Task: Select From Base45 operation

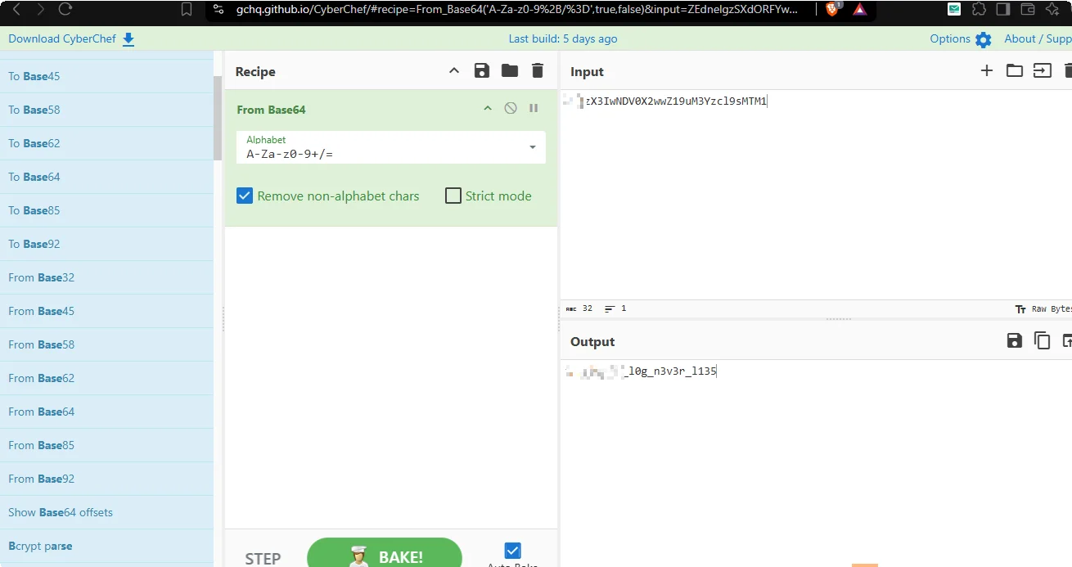Action: click(x=106, y=311)
